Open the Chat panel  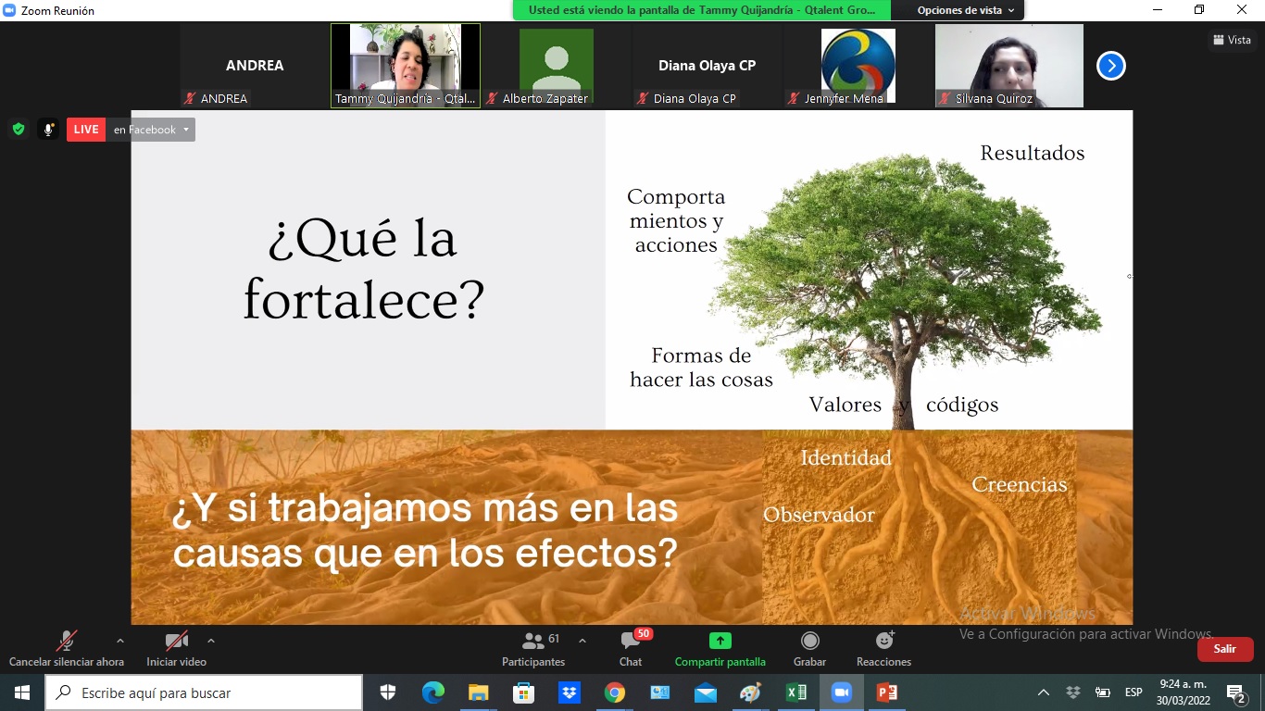631,649
